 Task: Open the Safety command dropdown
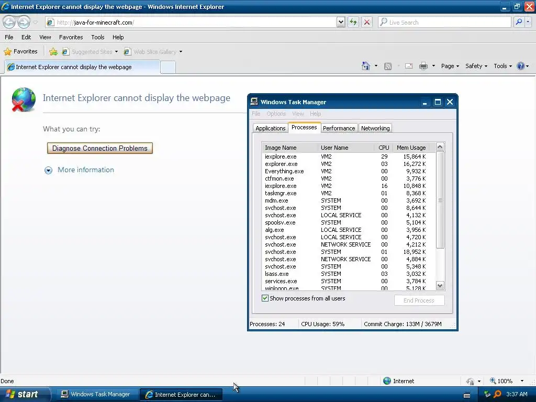tap(476, 66)
